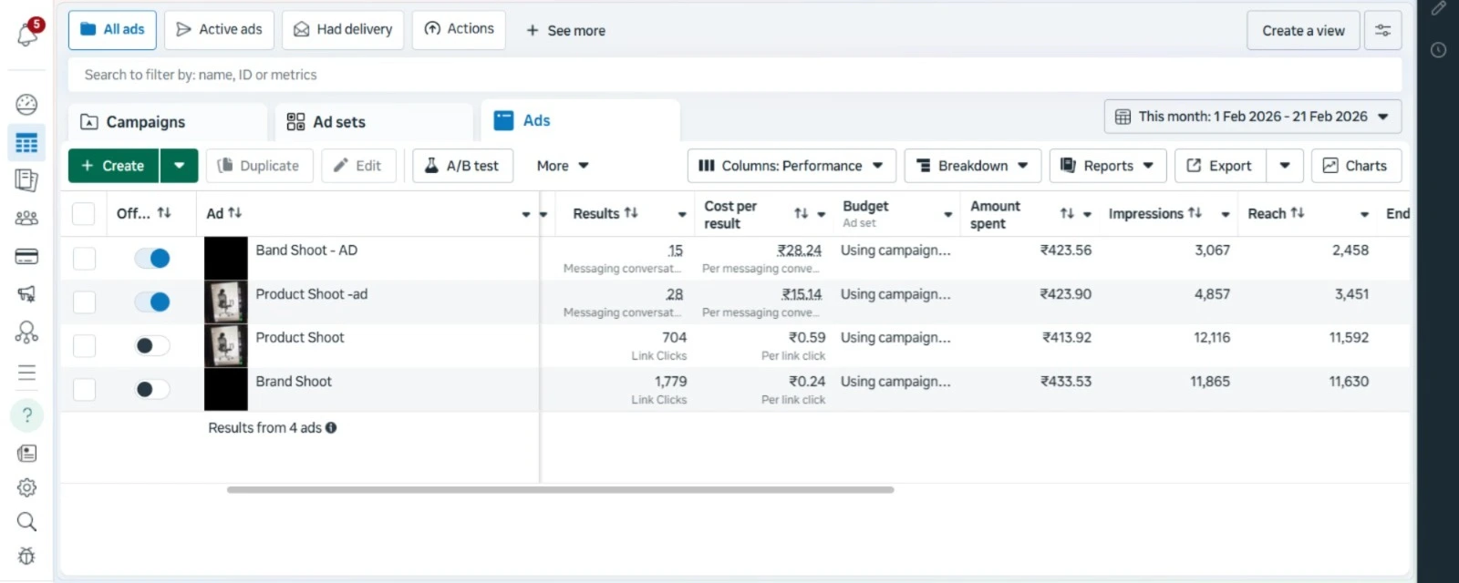The height and width of the screenshot is (583, 1459).
Task: Sort by the Impressions column arrows
Action: tap(1195, 213)
